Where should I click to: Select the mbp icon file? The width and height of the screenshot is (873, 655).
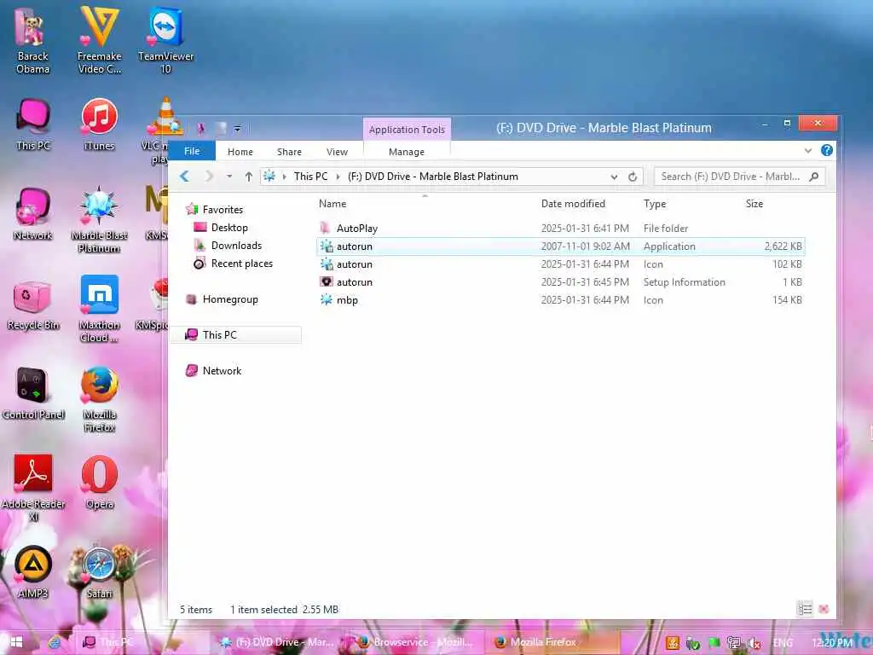pos(561,299)
